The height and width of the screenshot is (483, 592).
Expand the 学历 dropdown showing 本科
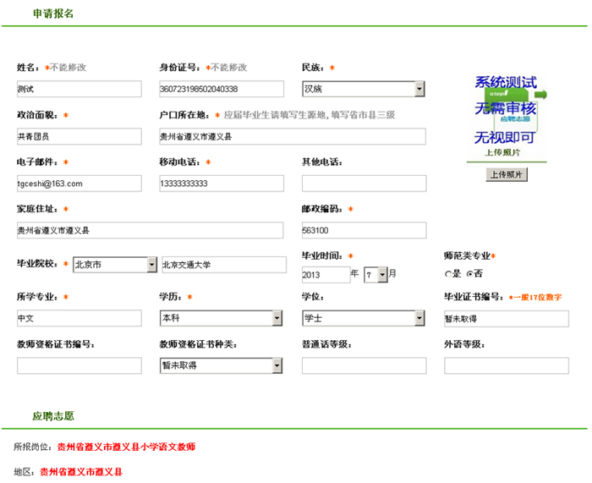(x=221, y=318)
